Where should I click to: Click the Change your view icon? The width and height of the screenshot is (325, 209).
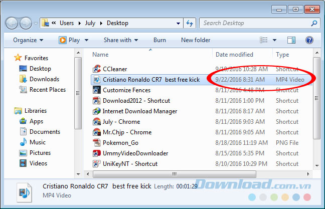point(263,40)
